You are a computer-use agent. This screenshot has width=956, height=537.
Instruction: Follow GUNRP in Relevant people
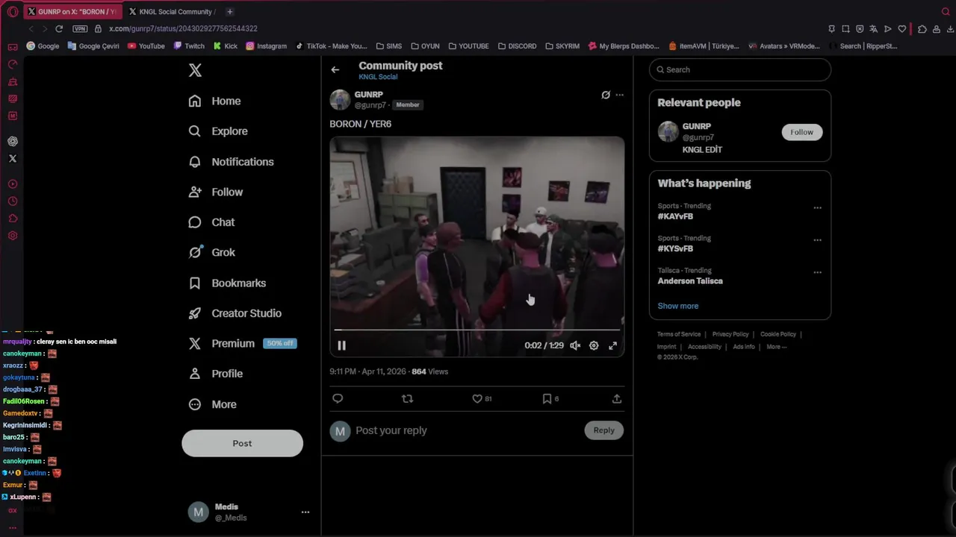pos(801,132)
